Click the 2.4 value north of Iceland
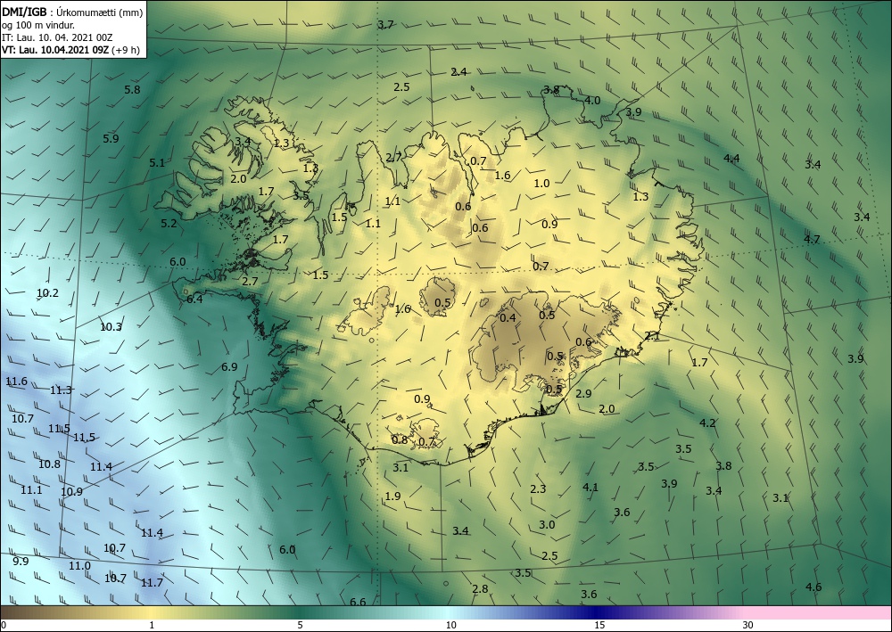Screen dimensions: 892x632 click(459, 71)
